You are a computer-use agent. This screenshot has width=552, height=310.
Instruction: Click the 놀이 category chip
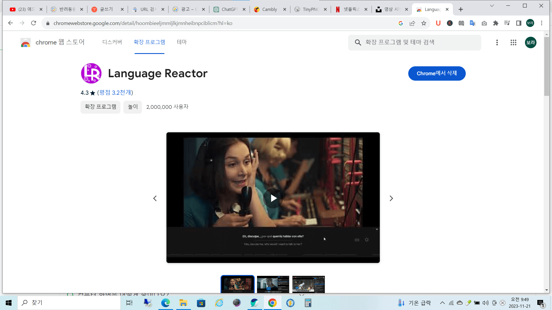point(133,107)
